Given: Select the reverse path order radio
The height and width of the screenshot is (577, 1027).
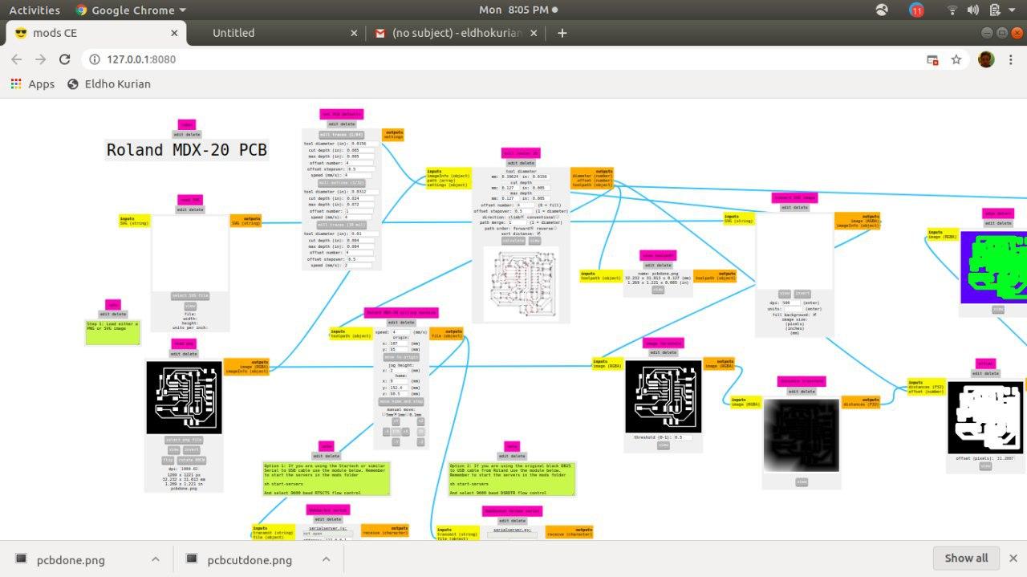Looking at the screenshot, I should pos(557,228).
